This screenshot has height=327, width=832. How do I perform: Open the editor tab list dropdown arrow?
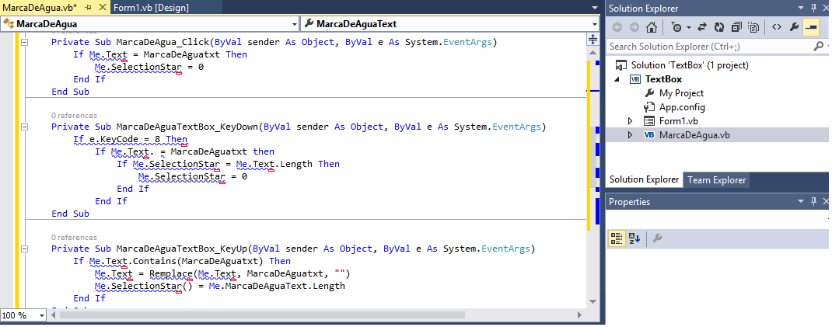point(595,8)
